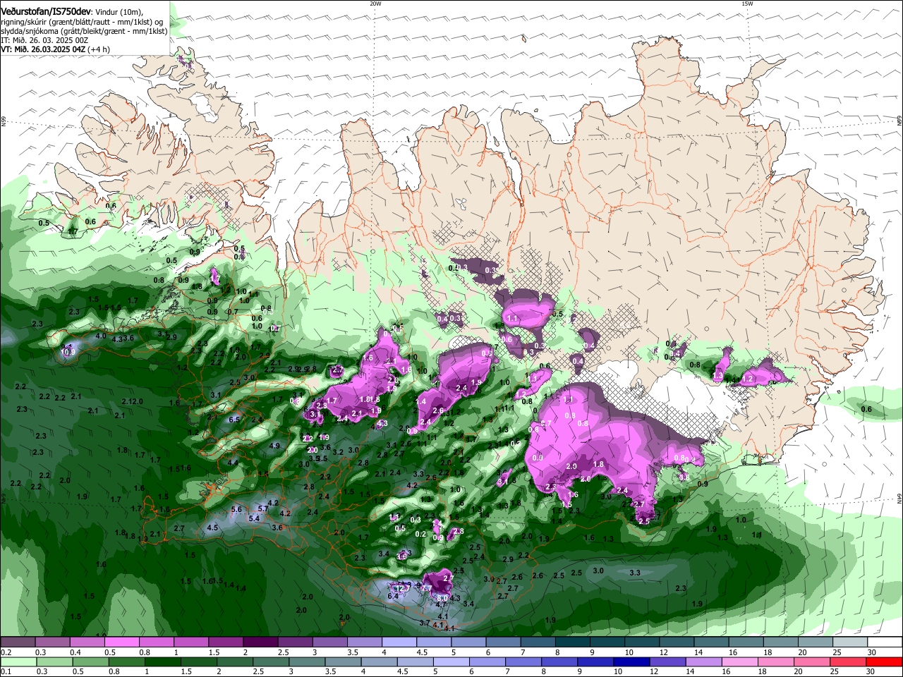The height and width of the screenshot is (677, 903).
Task: Select the IT: Mið. 26. 03. 2025 00Z line
Action: [x=44, y=40]
